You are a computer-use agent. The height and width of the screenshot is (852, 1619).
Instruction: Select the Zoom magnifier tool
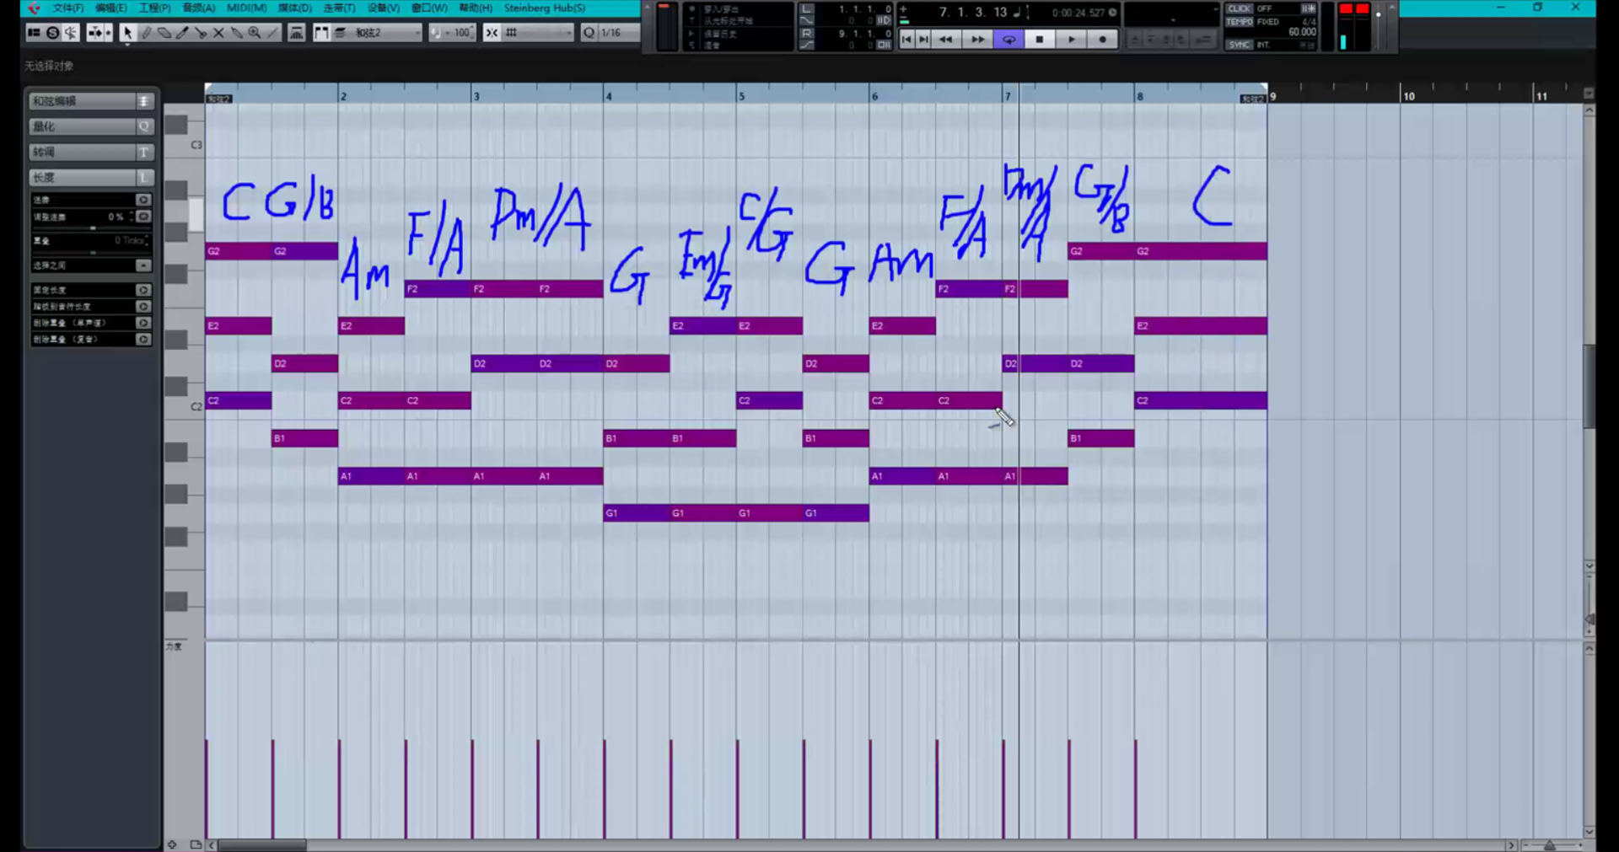(254, 33)
